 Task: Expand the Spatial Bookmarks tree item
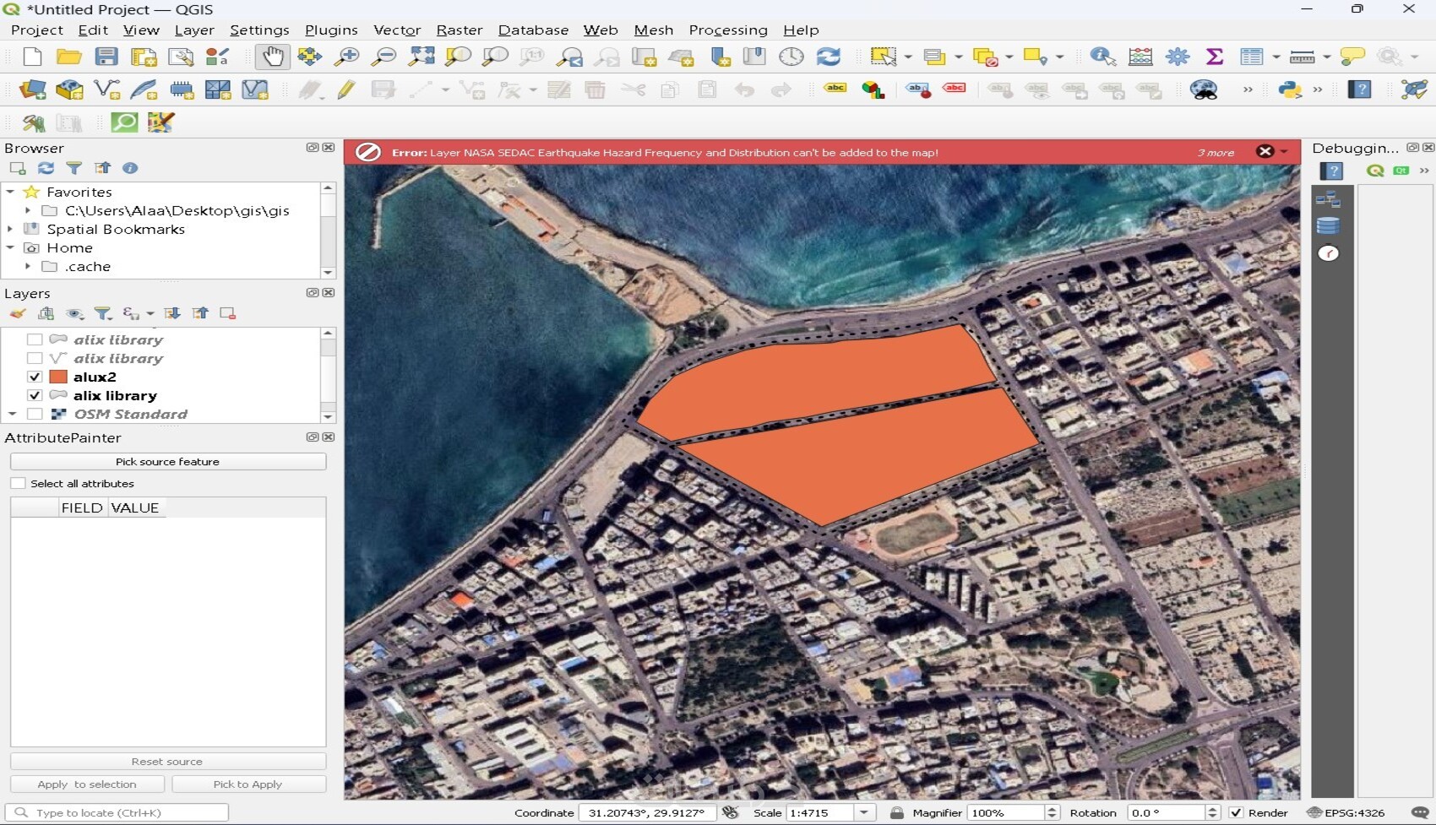click(x=10, y=229)
